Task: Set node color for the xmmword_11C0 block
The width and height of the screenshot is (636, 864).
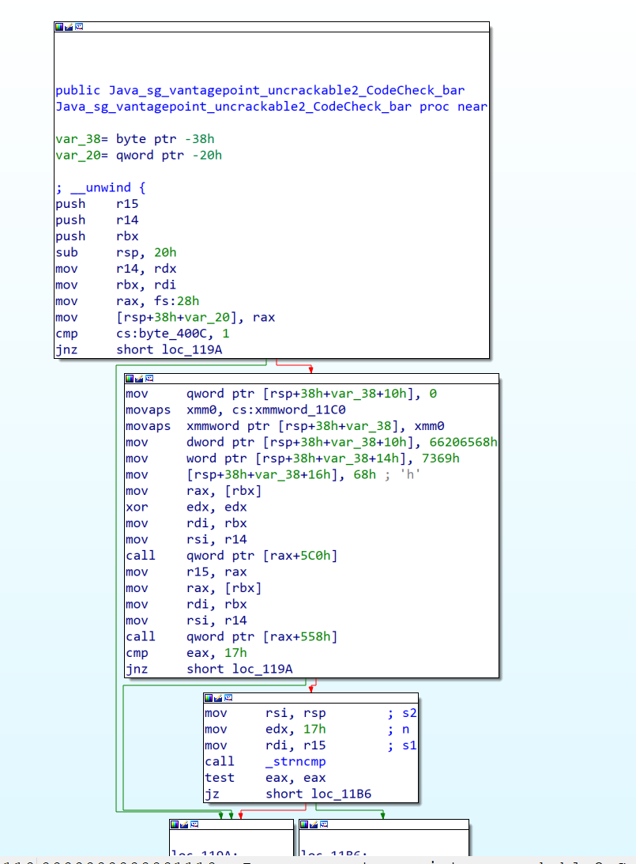Action: pyautogui.click(x=130, y=379)
